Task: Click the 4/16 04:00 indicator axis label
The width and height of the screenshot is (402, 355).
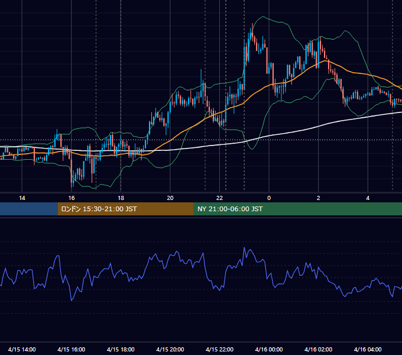Action: point(368,349)
